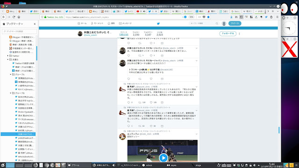
Task: Click the 3,147 followers count
Action: click(148, 35)
